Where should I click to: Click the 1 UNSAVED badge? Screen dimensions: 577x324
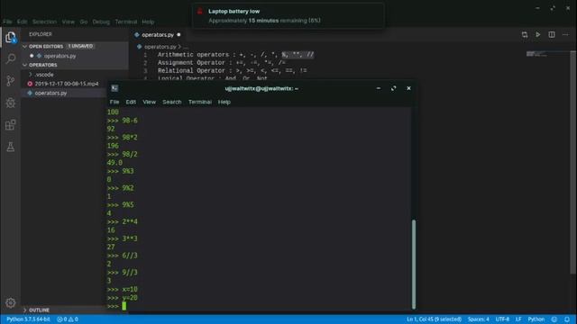80,46
